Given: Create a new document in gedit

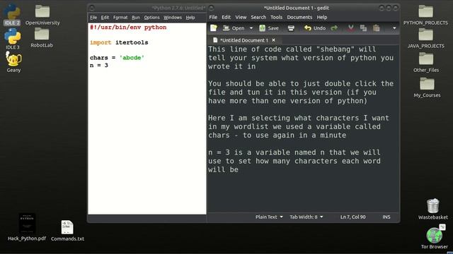Looking at the screenshot, I should pyautogui.click(x=214, y=28).
